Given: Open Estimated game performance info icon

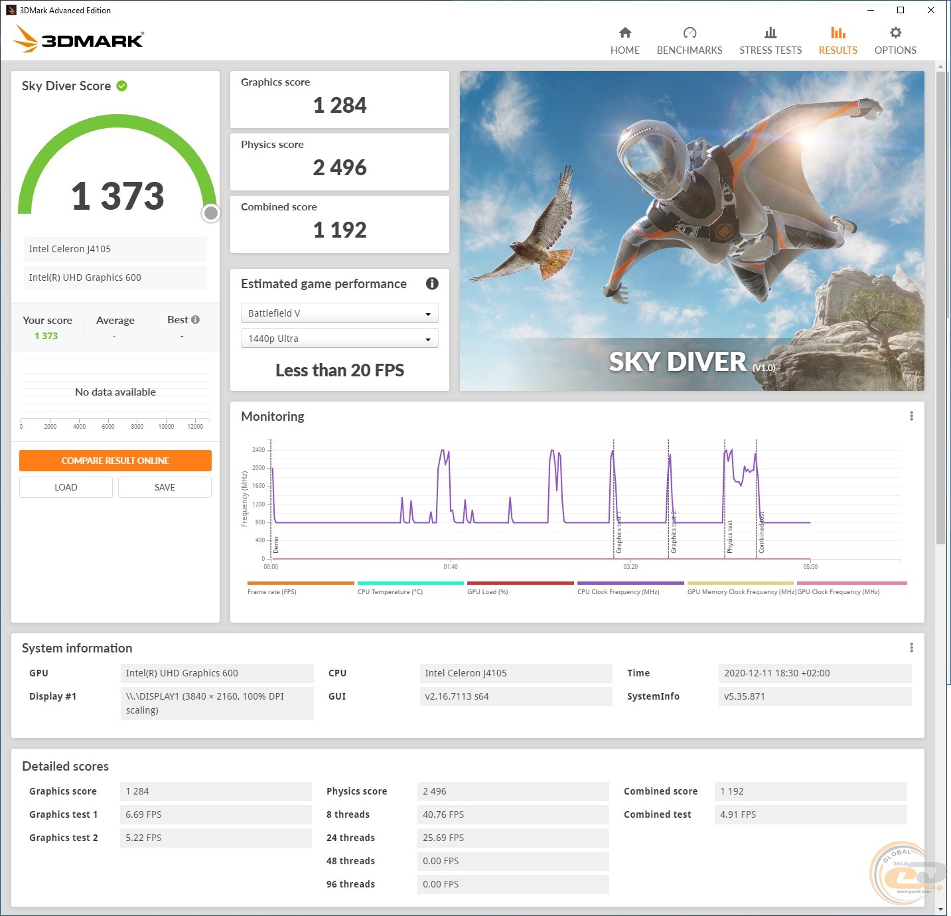Looking at the screenshot, I should point(432,283).
